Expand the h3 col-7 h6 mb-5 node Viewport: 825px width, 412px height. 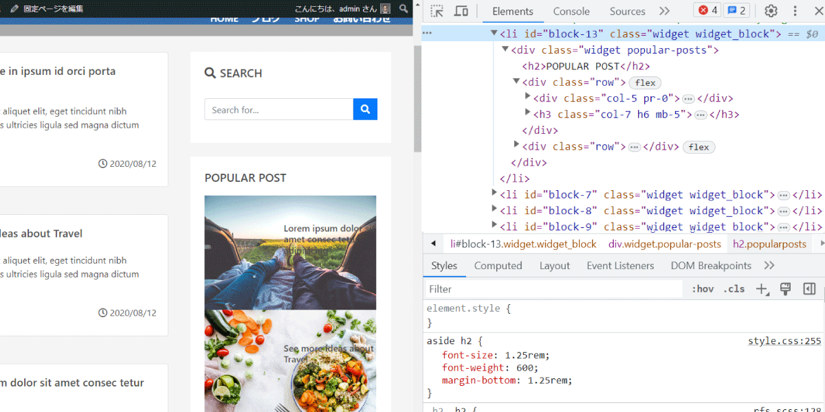[527, 113]
